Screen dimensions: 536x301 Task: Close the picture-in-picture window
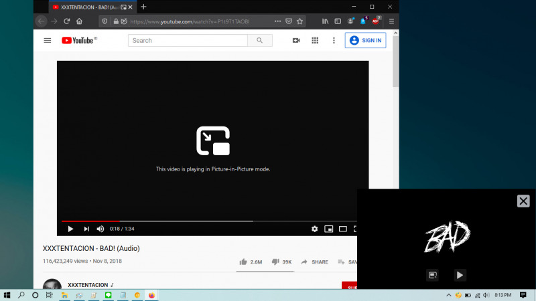point(523,201)
